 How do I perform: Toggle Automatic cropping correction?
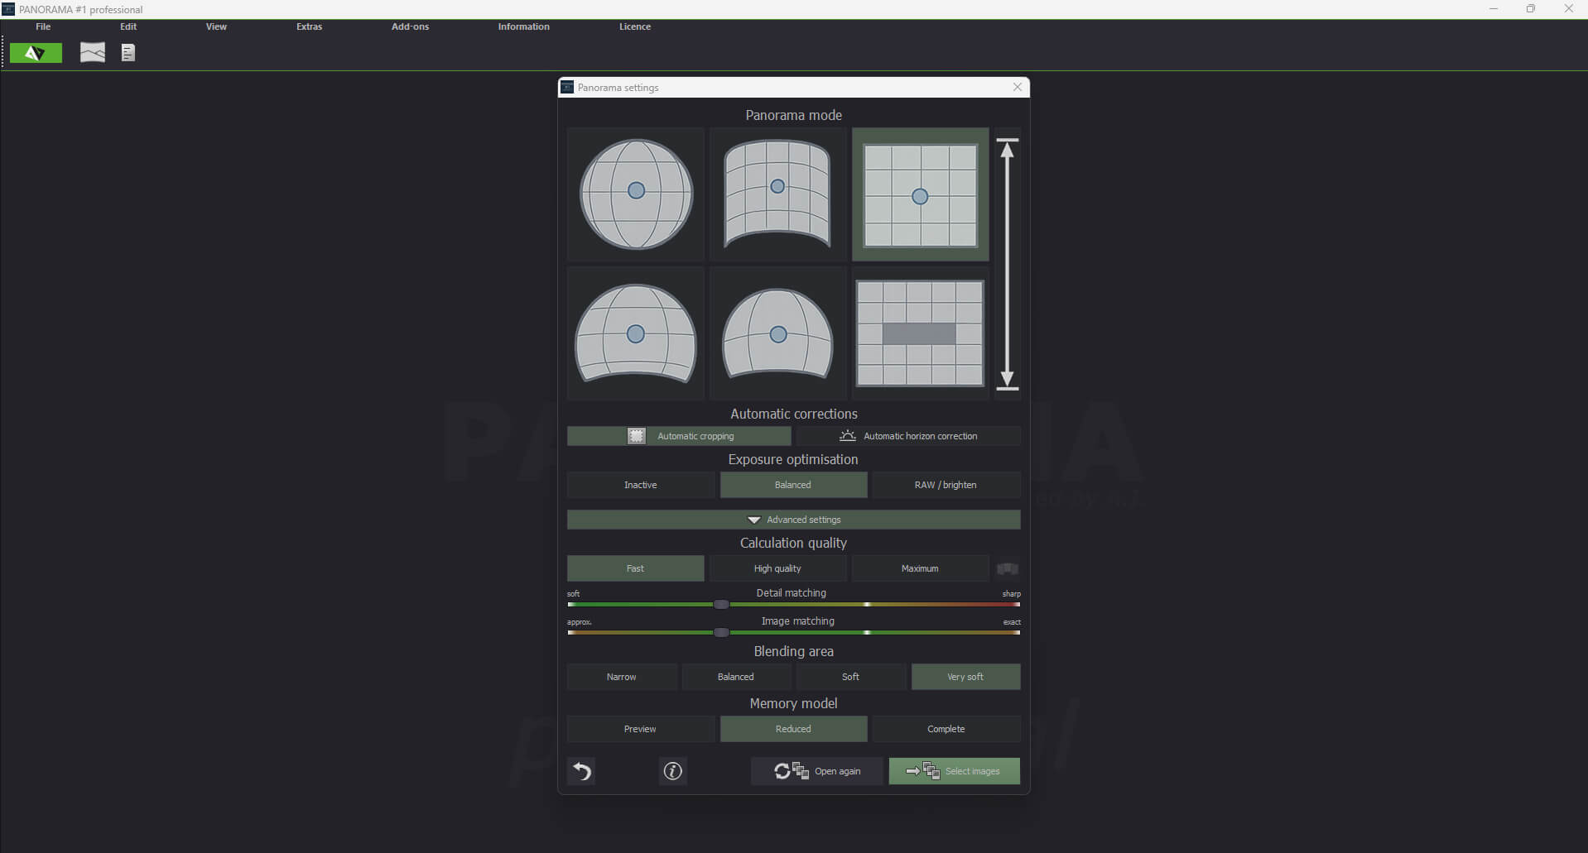[x=679, y=436]
